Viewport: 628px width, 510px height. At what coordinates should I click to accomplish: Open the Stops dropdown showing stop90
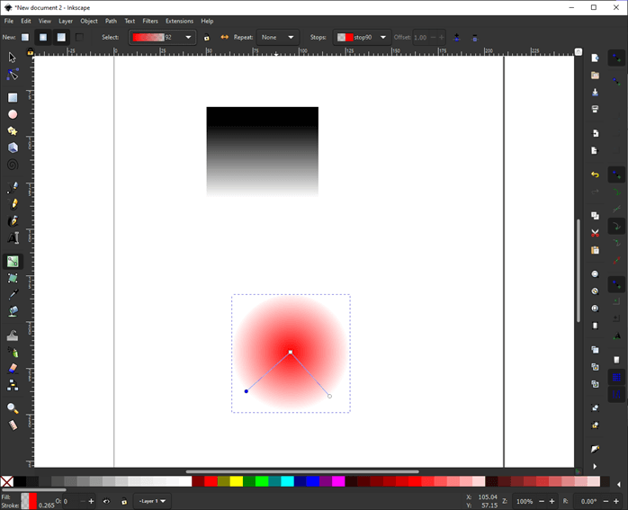point(362,38)
